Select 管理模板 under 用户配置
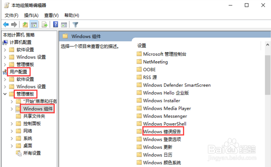The width and height of the screenshot is (271, 167). point(25,94)
